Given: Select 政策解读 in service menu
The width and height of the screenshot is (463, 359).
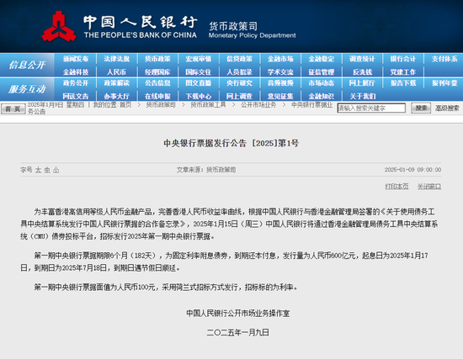Looking at the screenshot, I should tap(117, 83).
